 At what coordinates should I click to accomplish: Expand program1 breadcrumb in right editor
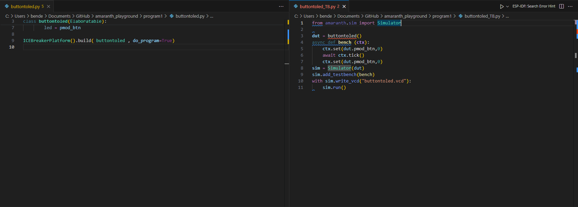(x=442, y=16)
